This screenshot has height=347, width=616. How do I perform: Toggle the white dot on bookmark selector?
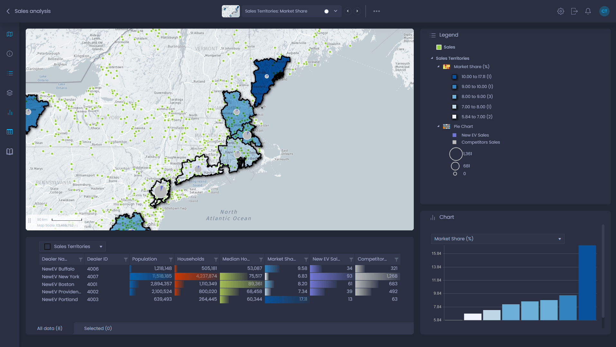point(326,11)
